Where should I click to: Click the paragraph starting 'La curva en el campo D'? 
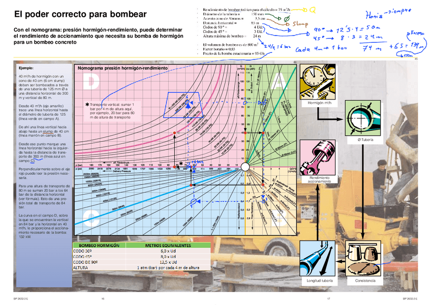(43, 226)
